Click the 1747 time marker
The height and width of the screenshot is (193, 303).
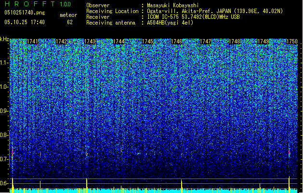click(x=205, y=41)
